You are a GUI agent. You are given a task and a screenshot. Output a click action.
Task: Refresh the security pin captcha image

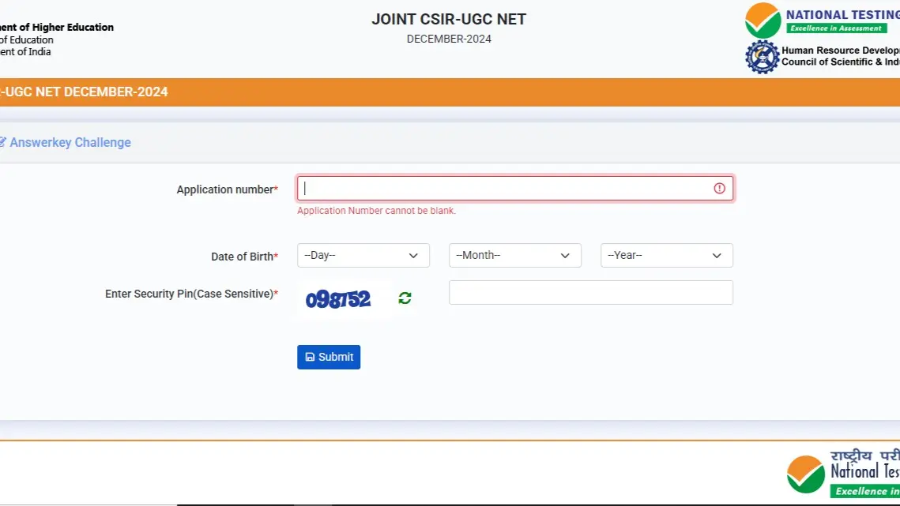click(x=404, y=298)
